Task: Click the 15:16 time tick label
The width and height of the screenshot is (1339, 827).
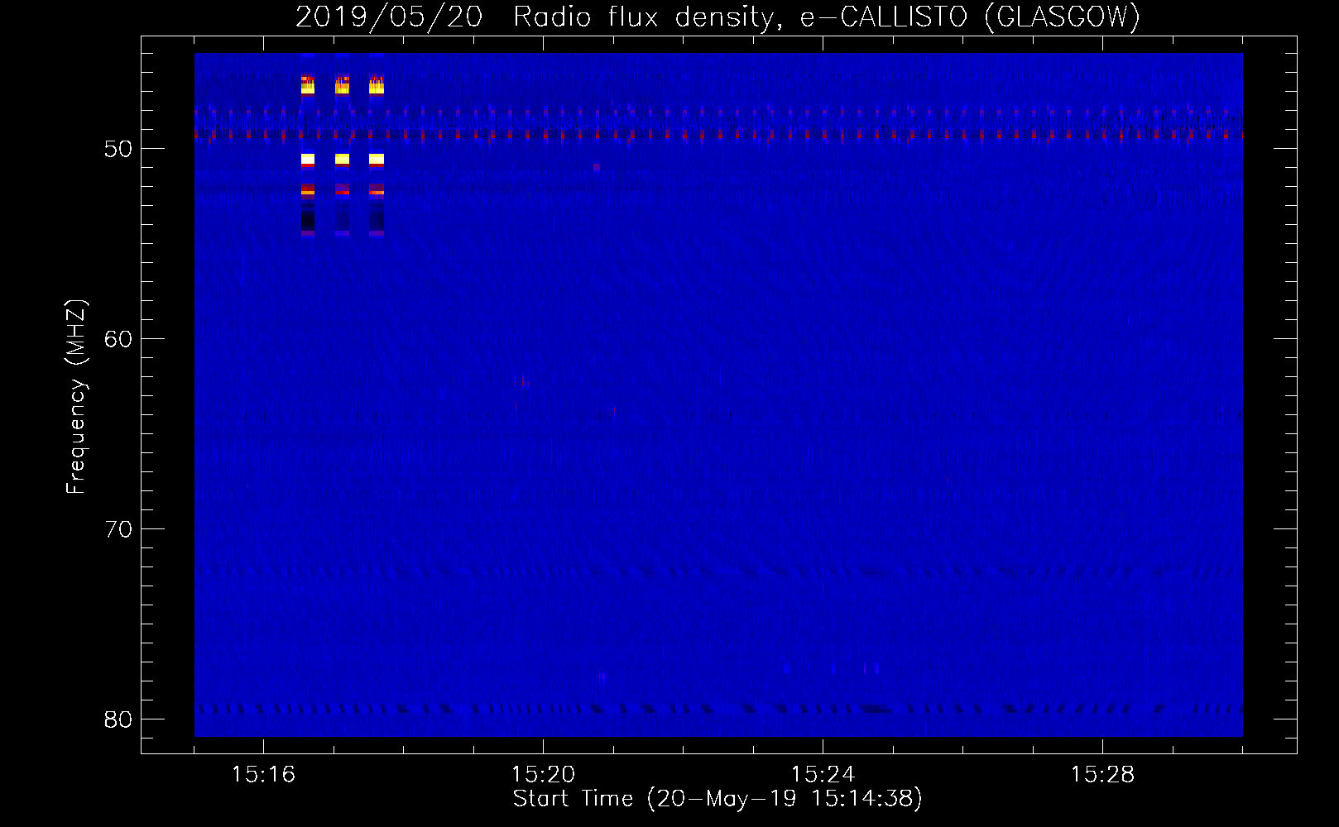Action: (263, 774)
